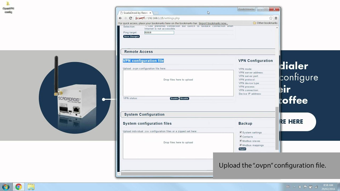Screen dimensions: 340x191
Task: Click the insecure HTTPS lock icon
Action: point(137,18)
